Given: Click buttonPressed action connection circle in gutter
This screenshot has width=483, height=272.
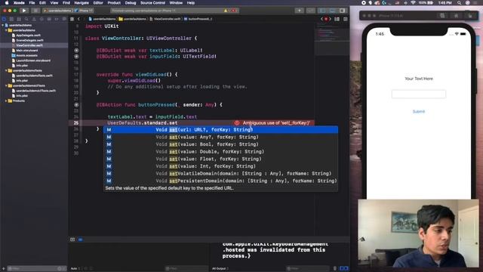Looking at the screenshot, I should [x=76, y=105].
